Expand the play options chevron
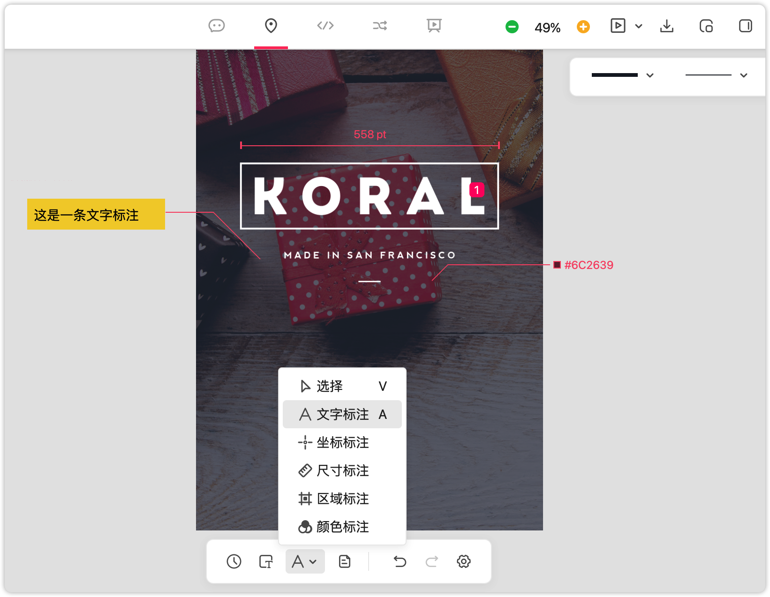 point(639,26)
